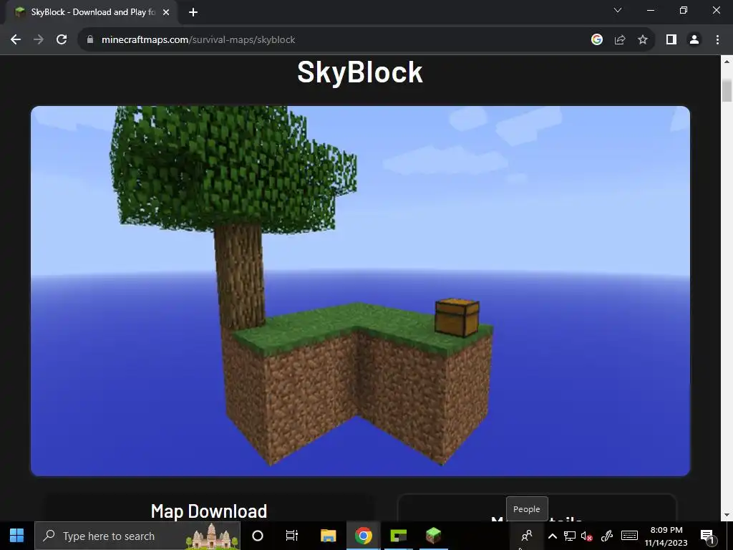Viewport: 733px width, 550px height.
Task: Open the Windows Start menu
Action: (17, 536)
